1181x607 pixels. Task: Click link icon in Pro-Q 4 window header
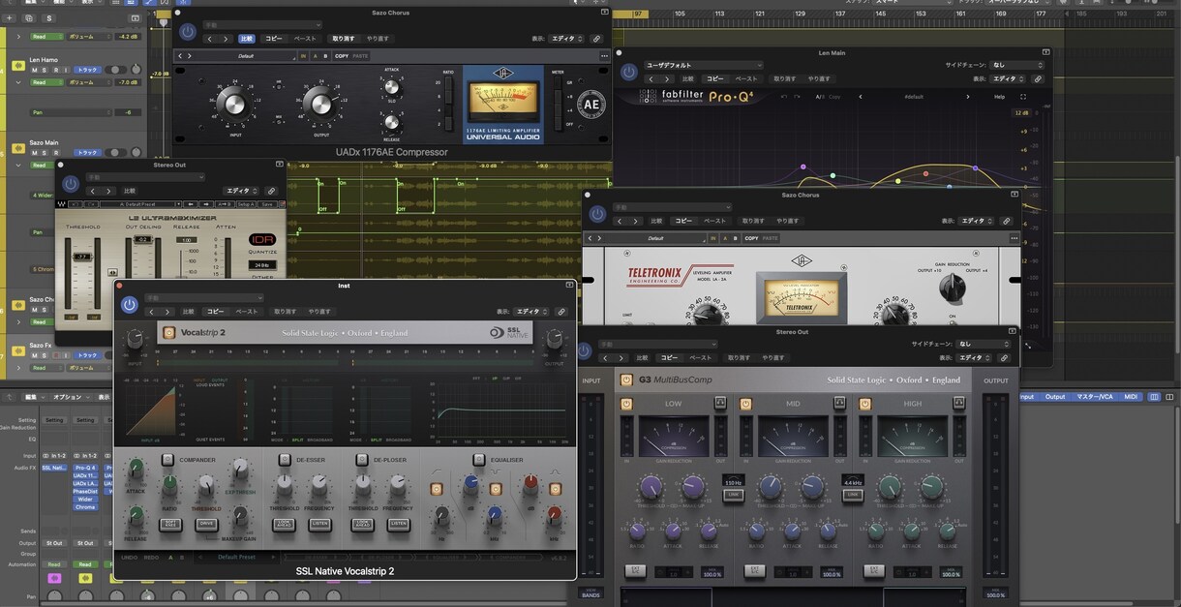(1038, 78)
